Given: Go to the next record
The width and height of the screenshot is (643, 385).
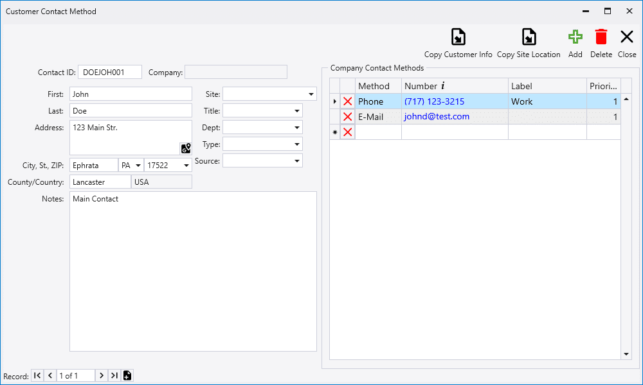Looking at the screenshot, I should point(102,375).
